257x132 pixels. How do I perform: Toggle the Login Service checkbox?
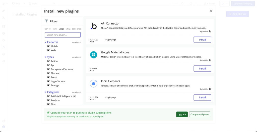click(x=48, y=81)
